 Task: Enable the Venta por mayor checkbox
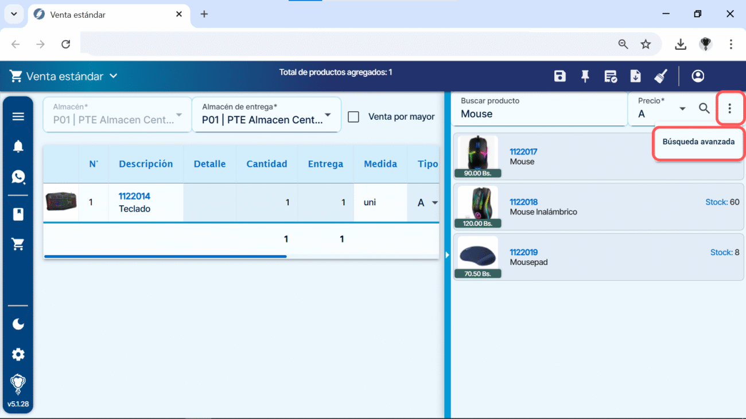(353, 117)
